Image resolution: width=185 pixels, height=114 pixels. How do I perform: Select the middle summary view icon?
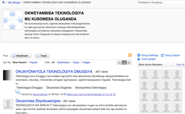(x=124, y=62)
